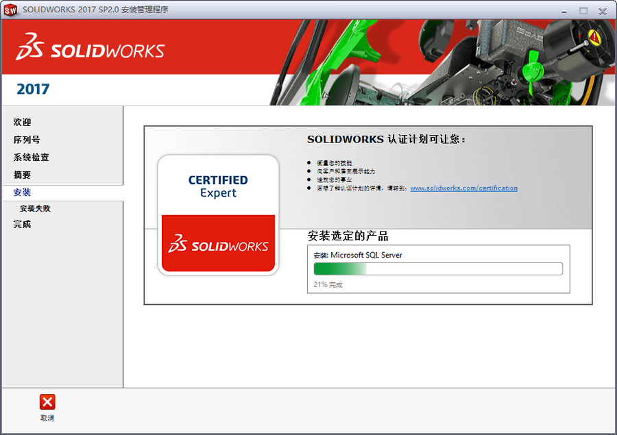Maximize the installation manager window
The height and width of the screenshot is (435, 617).
(x=583, y=10)
